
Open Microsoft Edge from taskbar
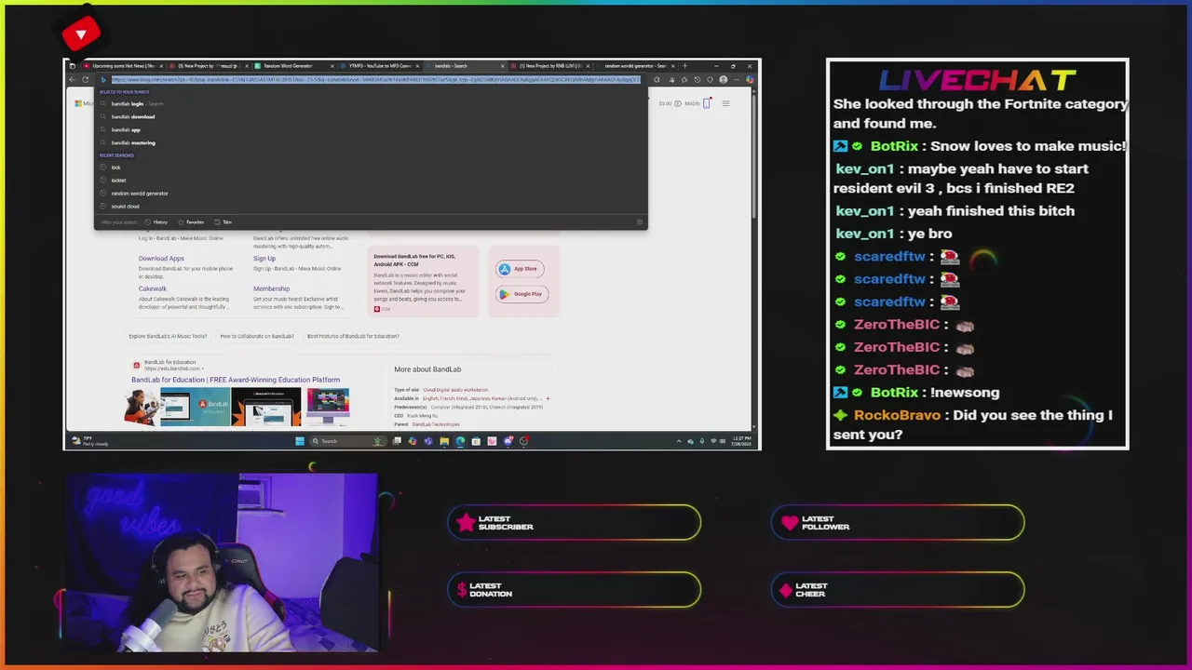(x=460, y=441)
